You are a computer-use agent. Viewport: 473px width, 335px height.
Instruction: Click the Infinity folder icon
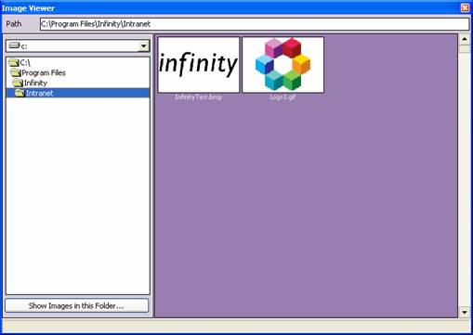coord(18,83)
